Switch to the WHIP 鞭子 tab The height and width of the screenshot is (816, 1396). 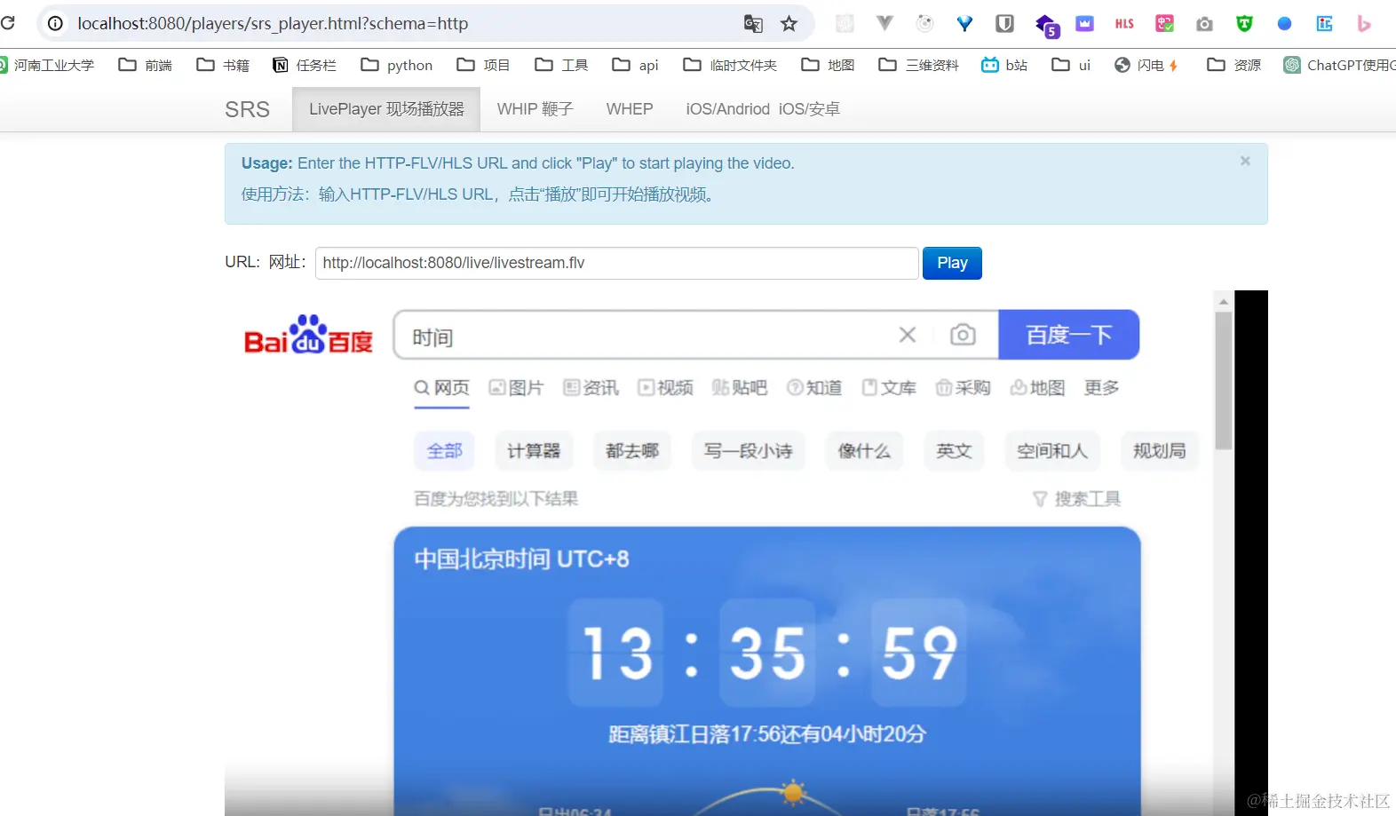pyautogui.click(x=535, y=109)
